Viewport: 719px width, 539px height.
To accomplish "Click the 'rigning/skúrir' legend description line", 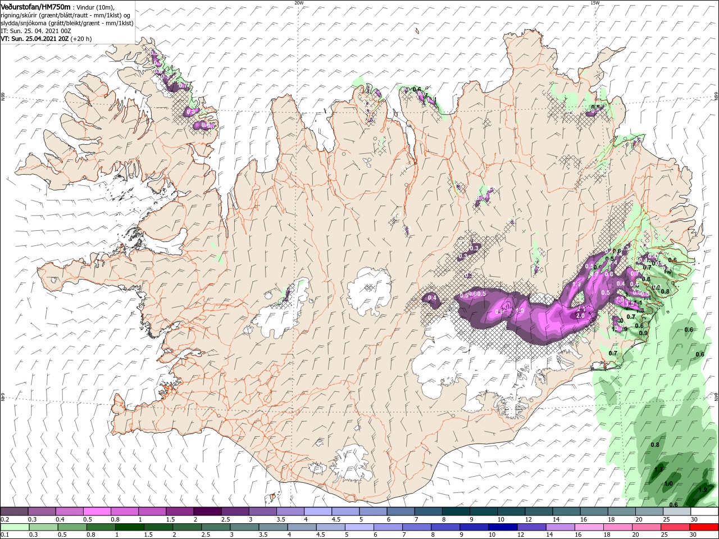I will coord(65,15).
